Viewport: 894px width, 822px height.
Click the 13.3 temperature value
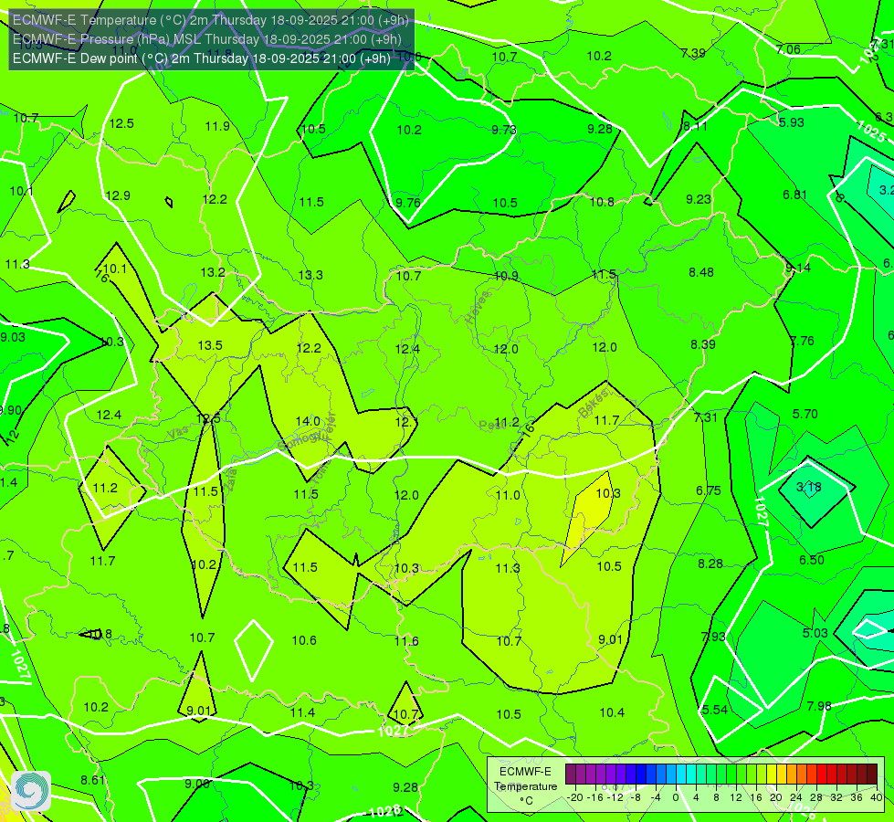click(310, 275)
